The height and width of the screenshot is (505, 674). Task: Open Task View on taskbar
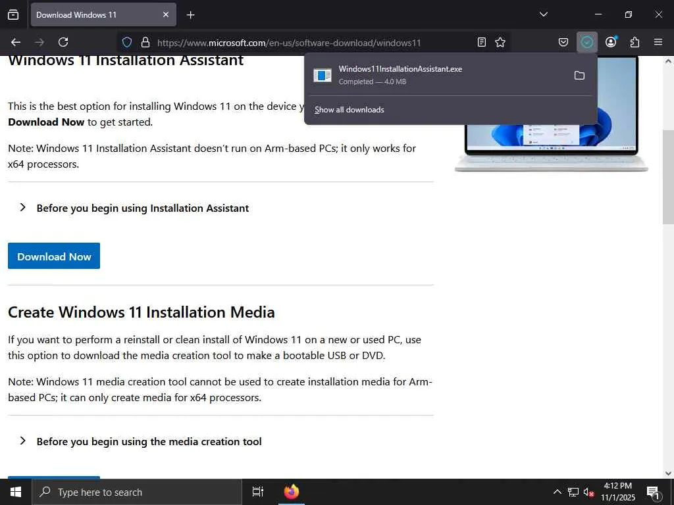tap(258, 492)
